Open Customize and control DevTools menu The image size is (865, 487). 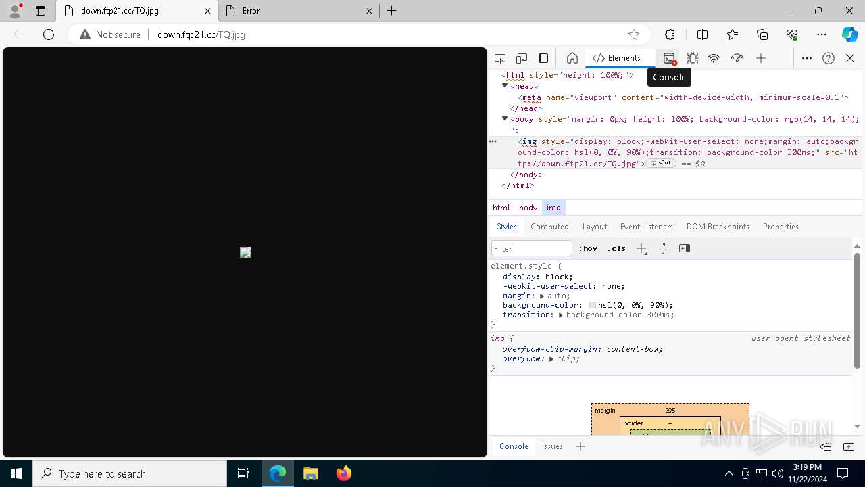[x=806, y=58]
